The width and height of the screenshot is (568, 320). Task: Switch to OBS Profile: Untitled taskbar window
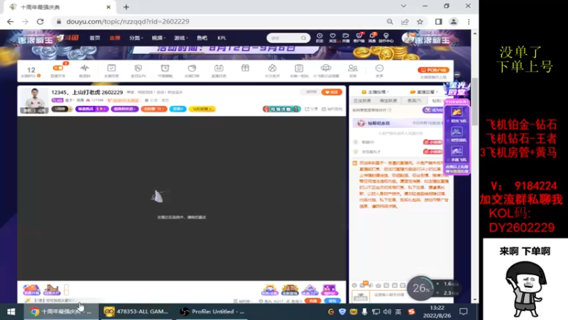pos(213,311)
